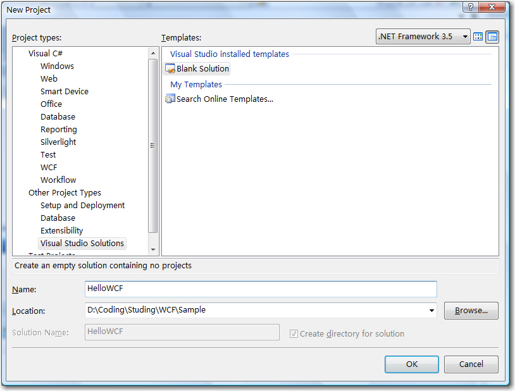Open Search Online Templates... entry
The height and width of the screenshot is (391, 515).
click(x=225, y=99)
